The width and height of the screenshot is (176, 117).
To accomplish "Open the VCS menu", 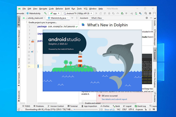I will click(85, 9).
